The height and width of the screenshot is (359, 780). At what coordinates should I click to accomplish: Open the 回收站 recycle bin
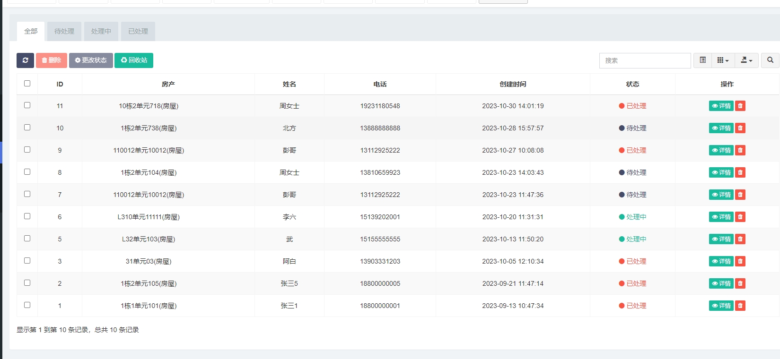[134, 60]
